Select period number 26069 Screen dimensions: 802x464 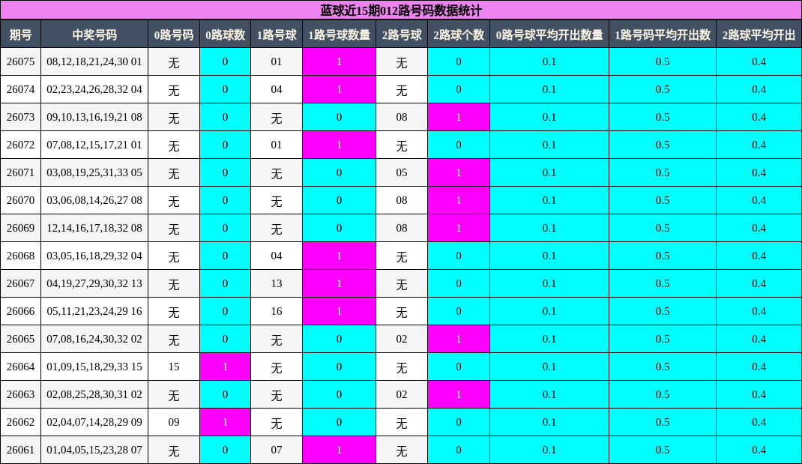click(20, 228)
